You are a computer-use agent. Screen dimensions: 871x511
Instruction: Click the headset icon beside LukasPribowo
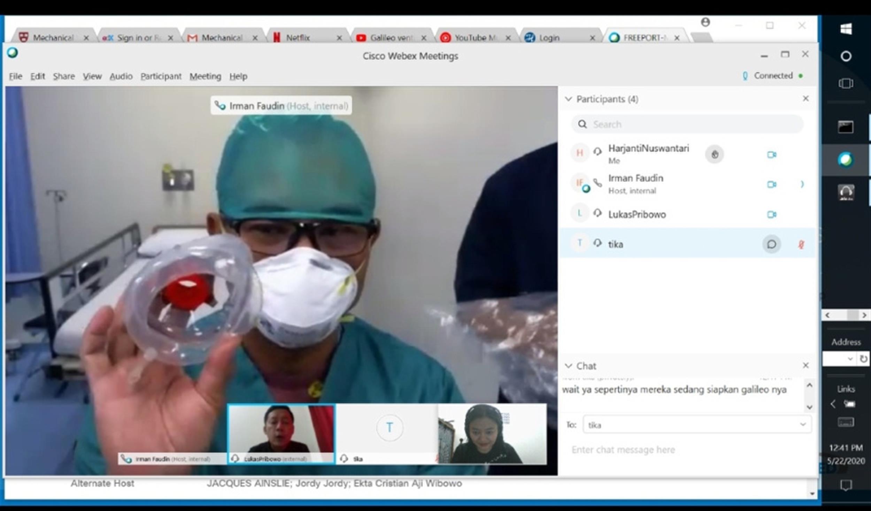(598, 213)
